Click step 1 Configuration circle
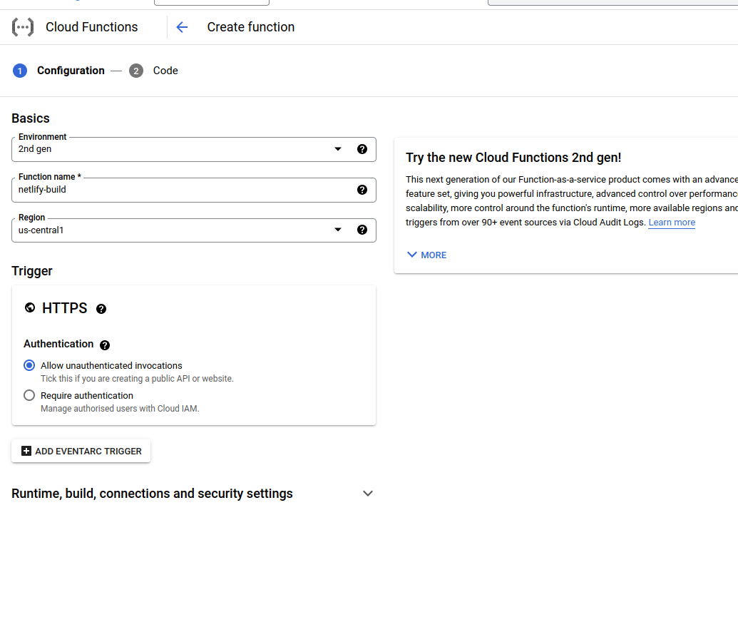 [20, 71]
